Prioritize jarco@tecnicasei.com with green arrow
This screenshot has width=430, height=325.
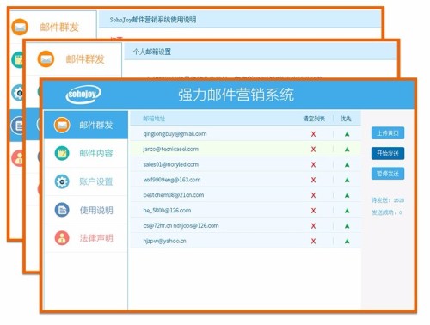coord(347,149)
